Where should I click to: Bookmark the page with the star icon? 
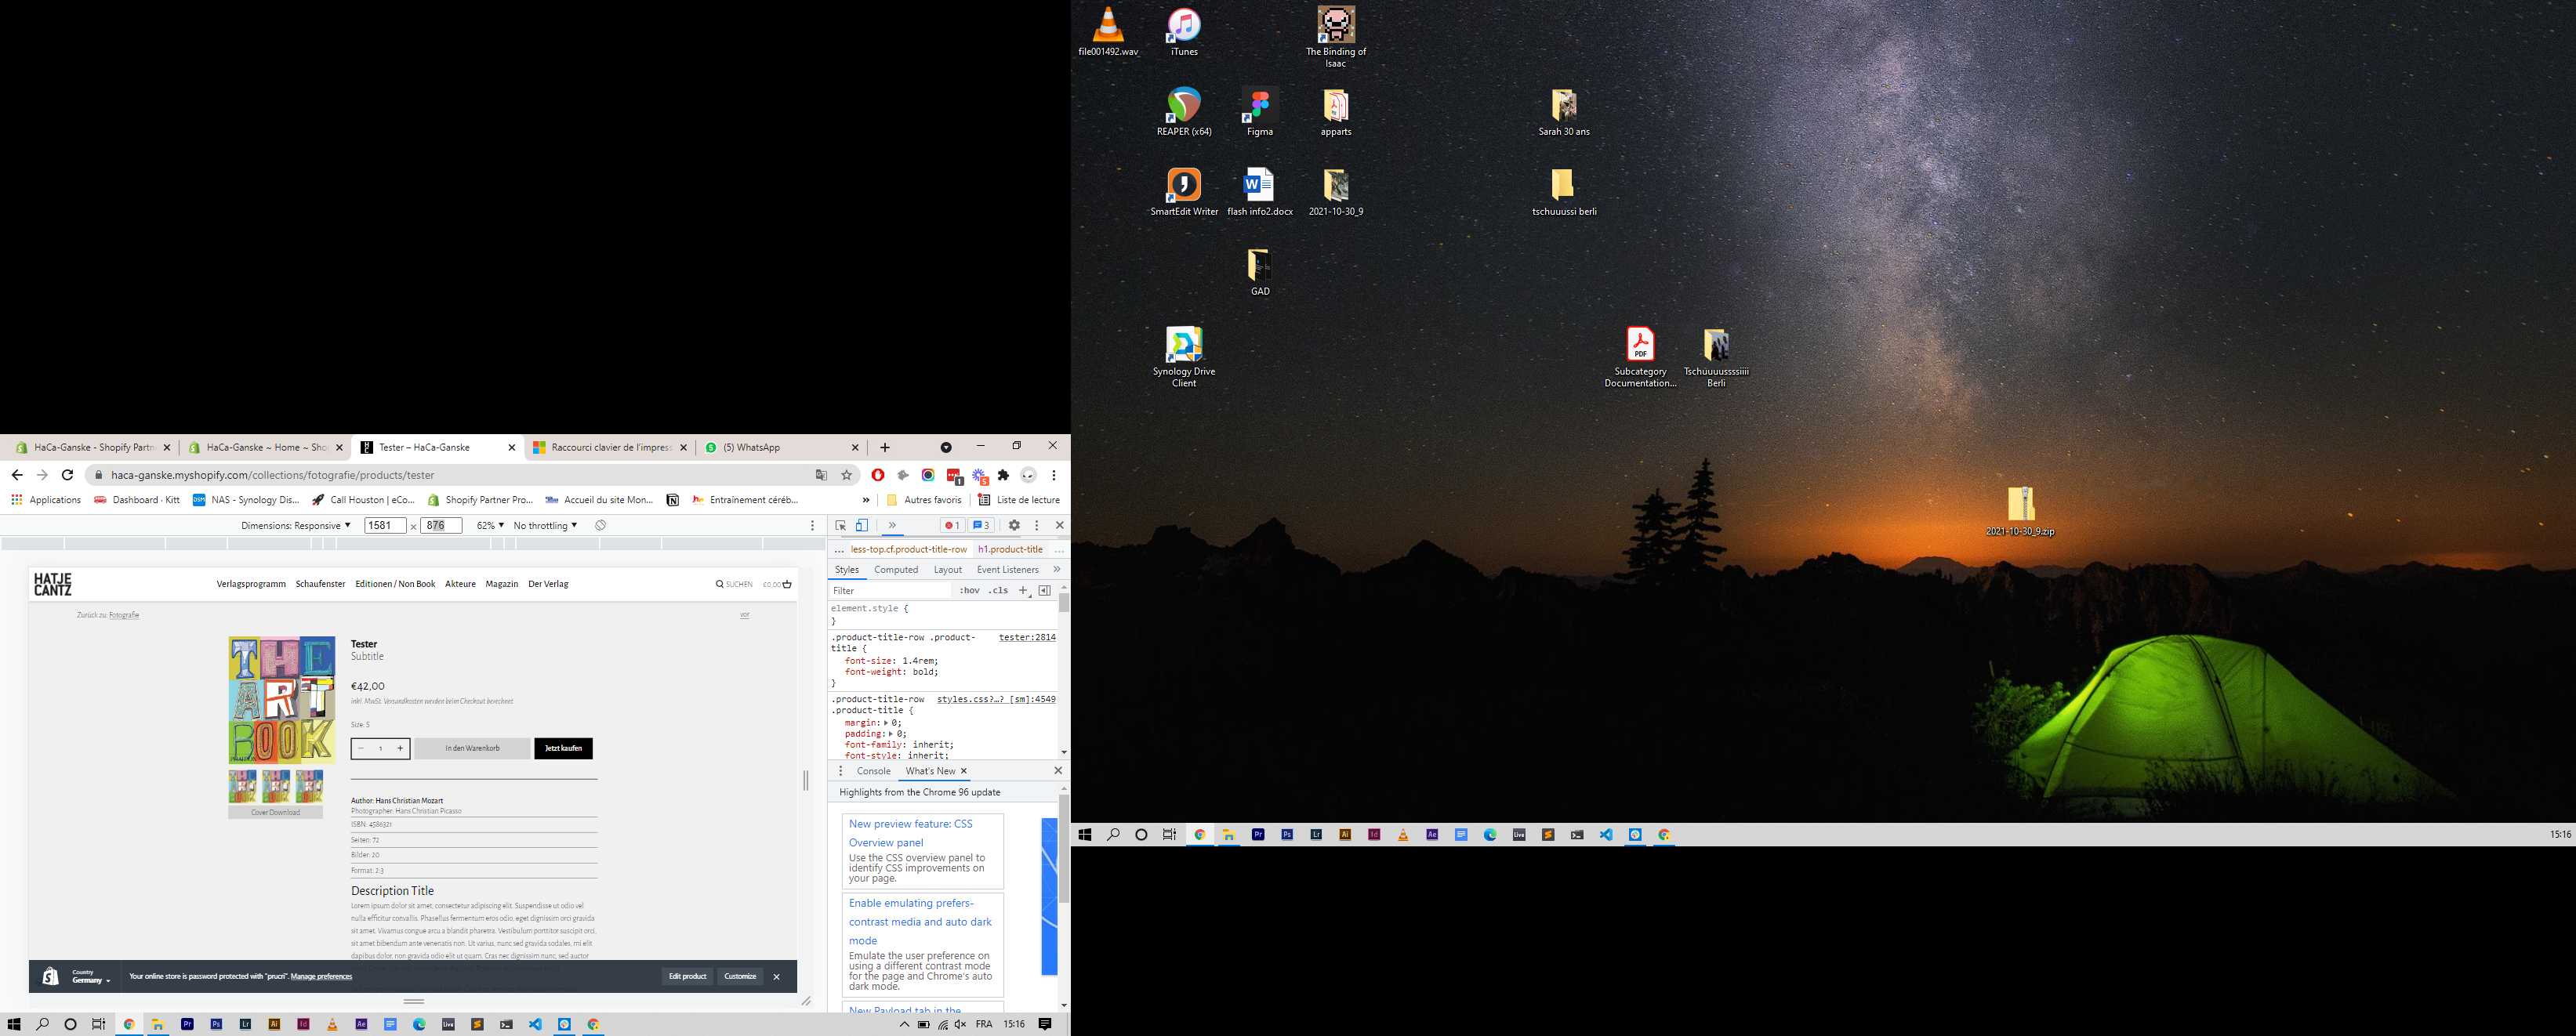tap(846, 475)
